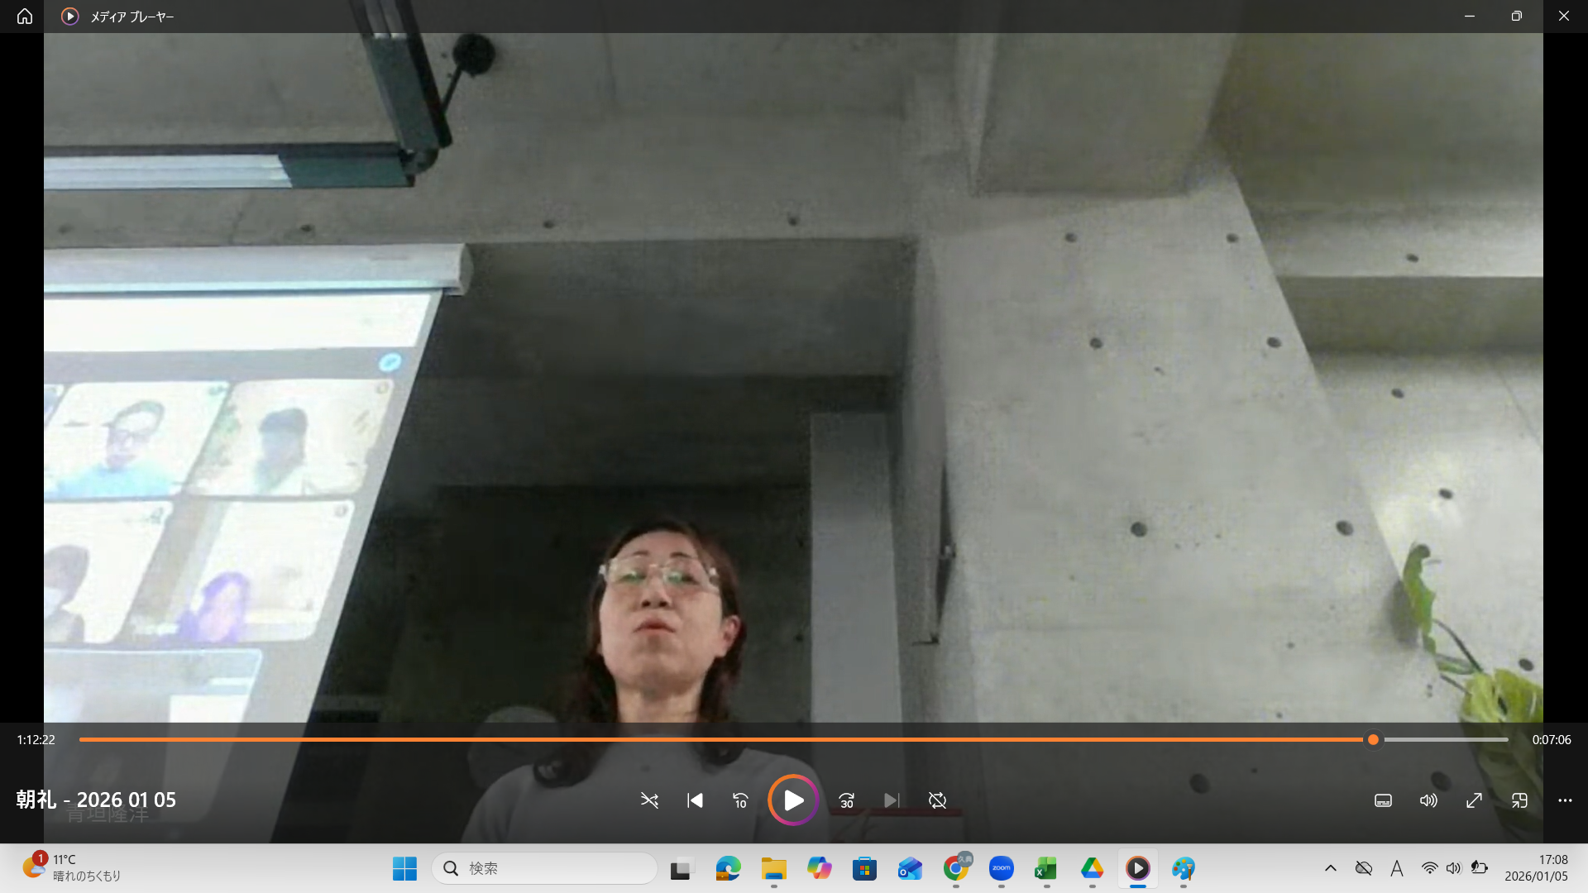Toggle IME input mode indicator A
Screen dimensions: 1588x893
[1397, 868]
